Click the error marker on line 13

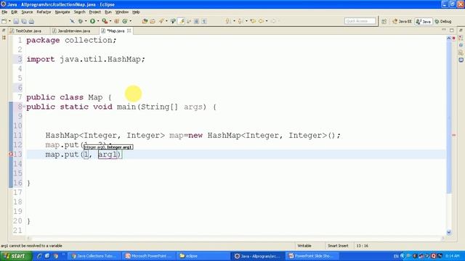tap(11, 154)
